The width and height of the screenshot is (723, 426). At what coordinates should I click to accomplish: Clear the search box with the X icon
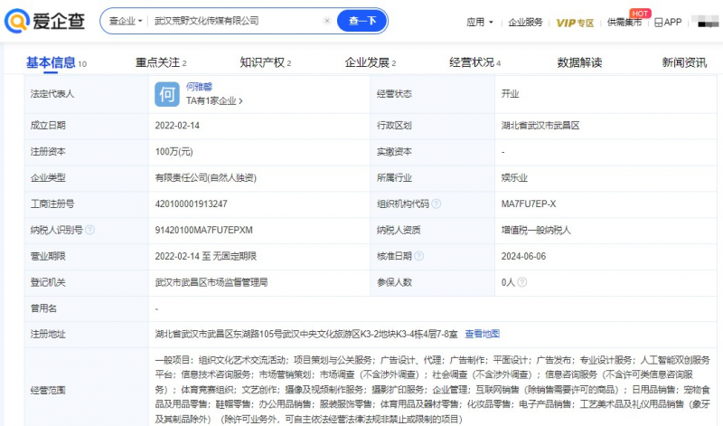tap(326, 21)
